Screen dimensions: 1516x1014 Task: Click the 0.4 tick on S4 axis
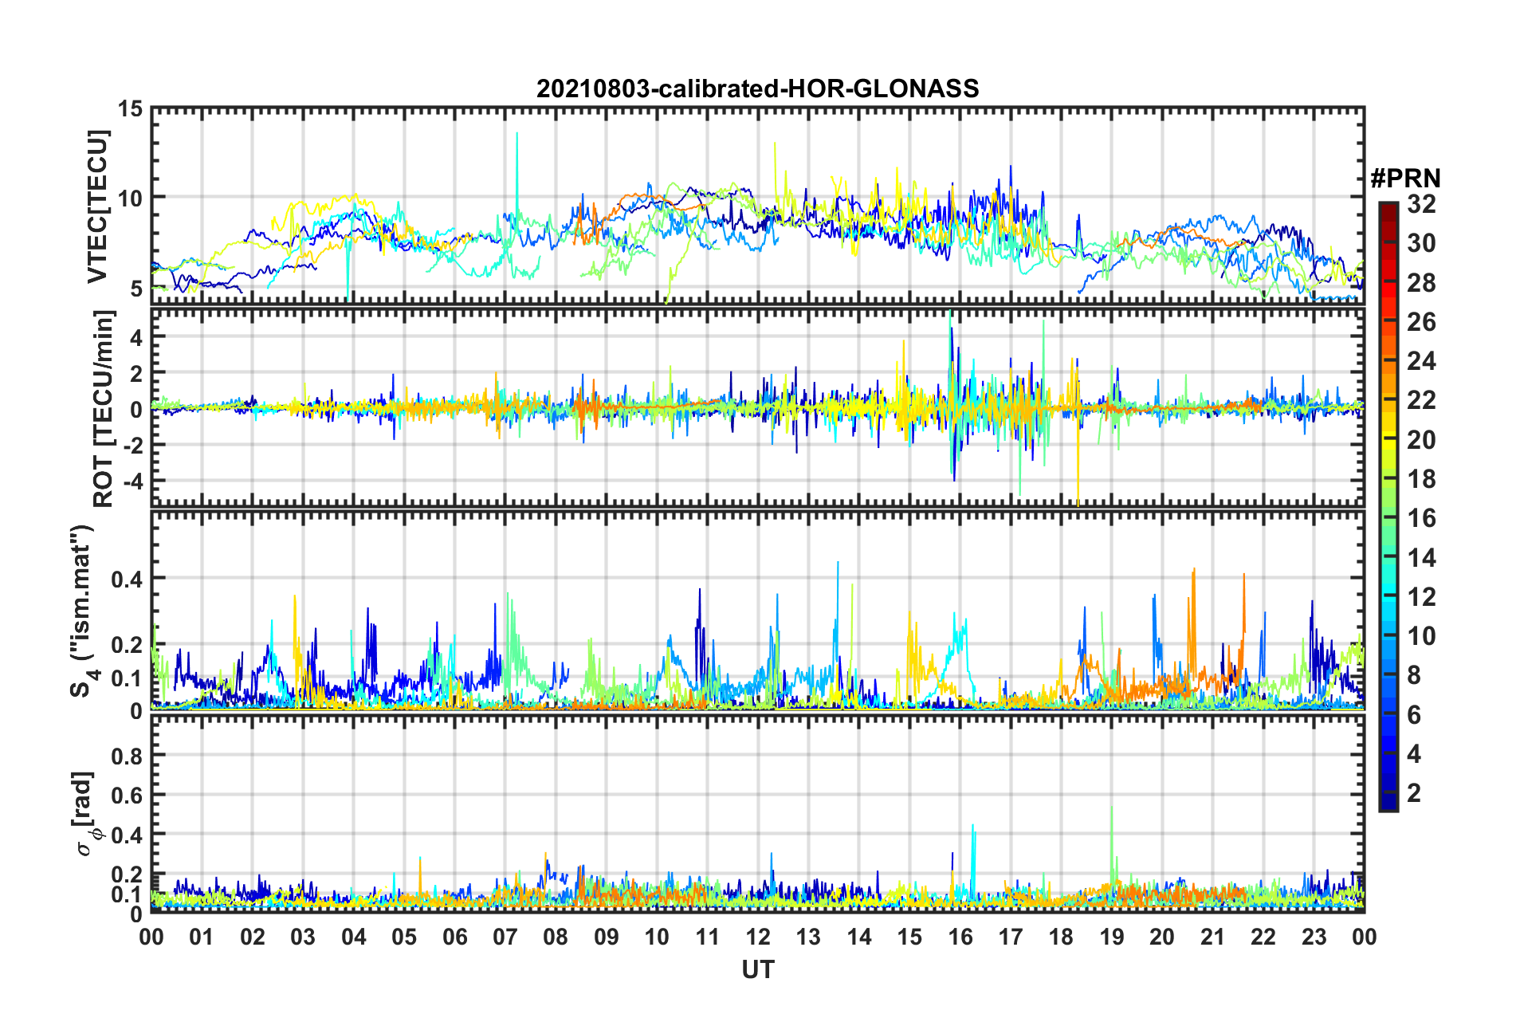[128, 580]
